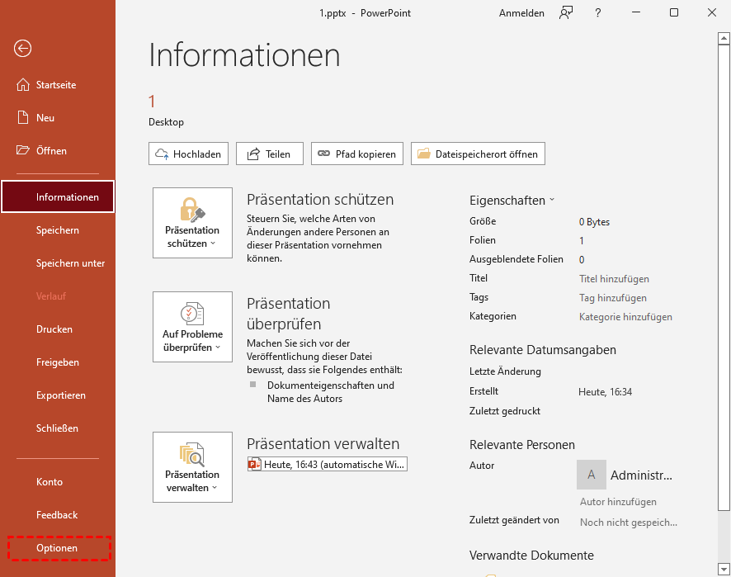Click the Hochladen button

click(x=188, y=154)
